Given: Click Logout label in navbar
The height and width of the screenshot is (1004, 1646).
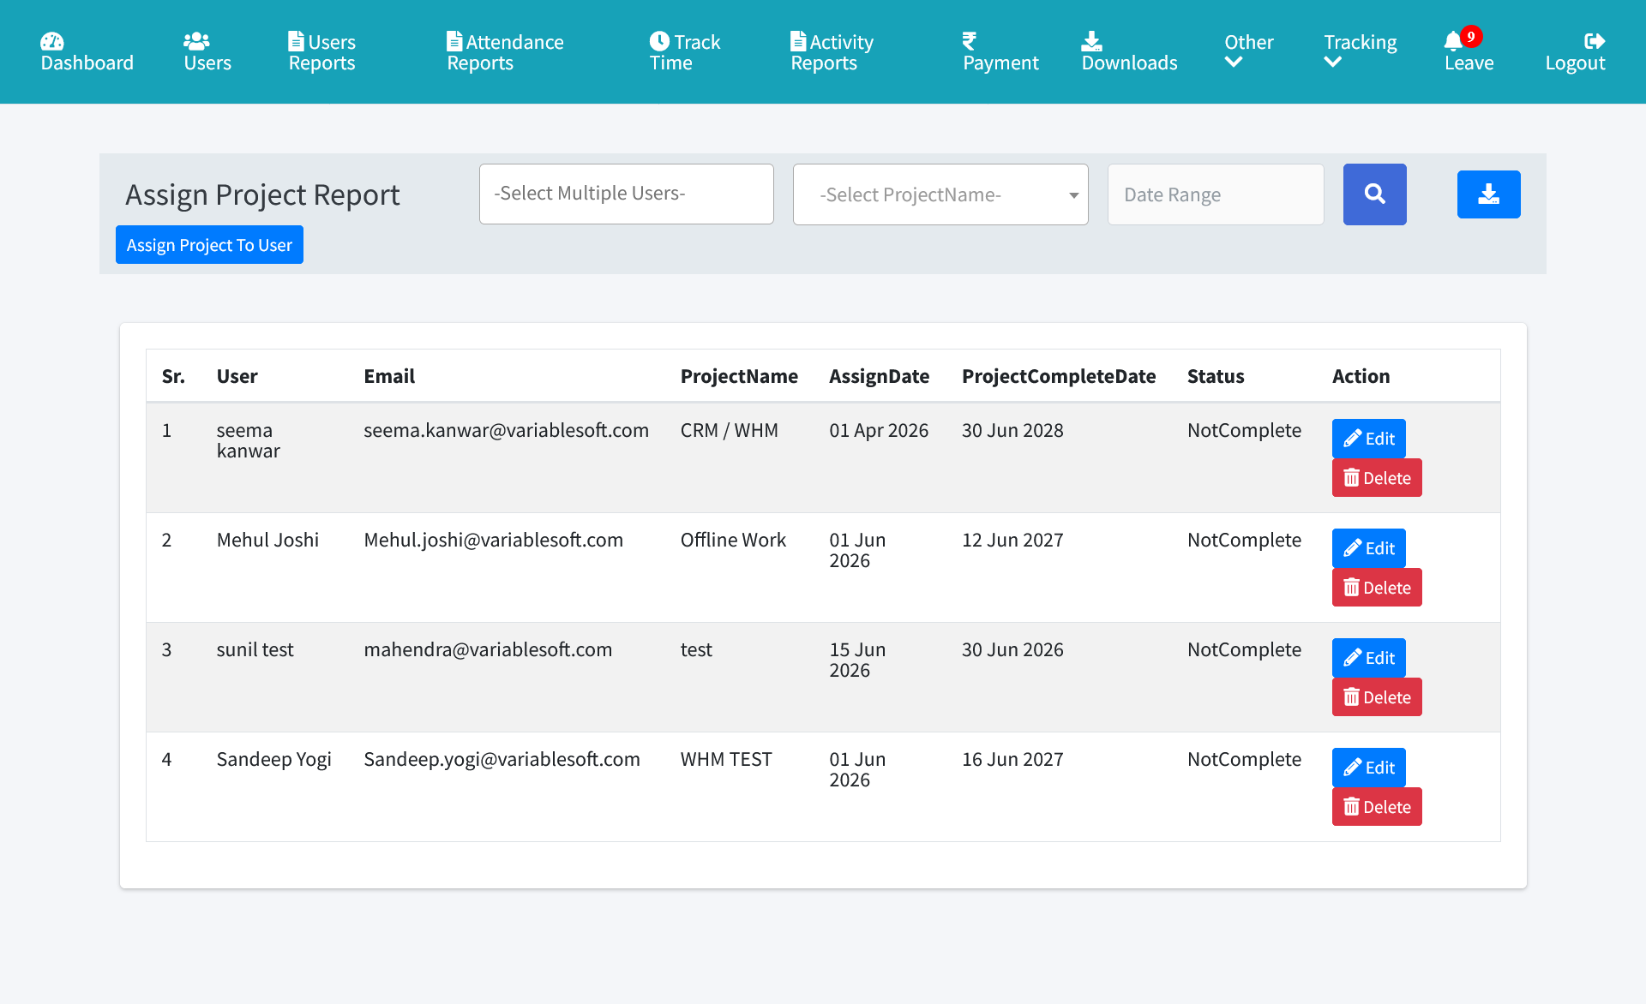Looking at the screenshot, I should [x=1576, y=63].
